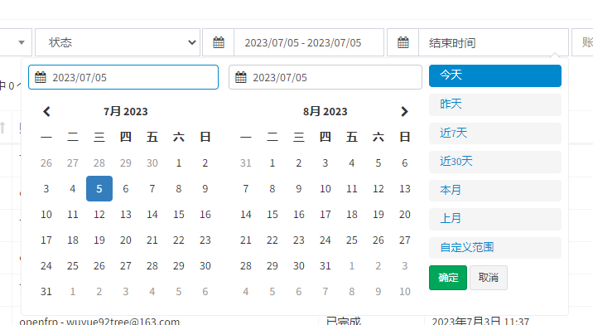Select the 自定义范围 option
The width and height of the screenshot is (593, 325).
(x=495, y=248)
